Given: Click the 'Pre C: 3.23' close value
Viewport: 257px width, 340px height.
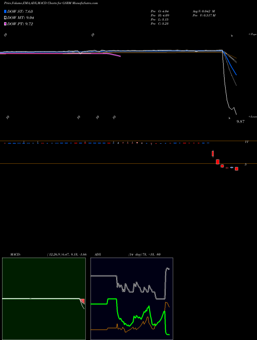Looking at the screenshot, I should coord(160,24).
